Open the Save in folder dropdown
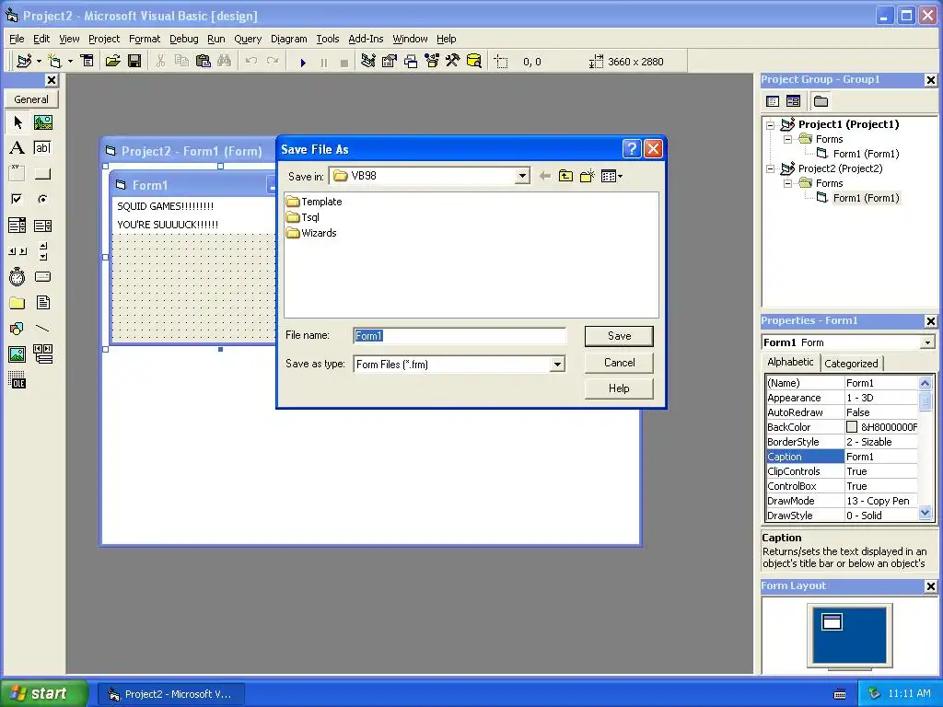This screenshot has height=707, width=943. pos(522,176)
